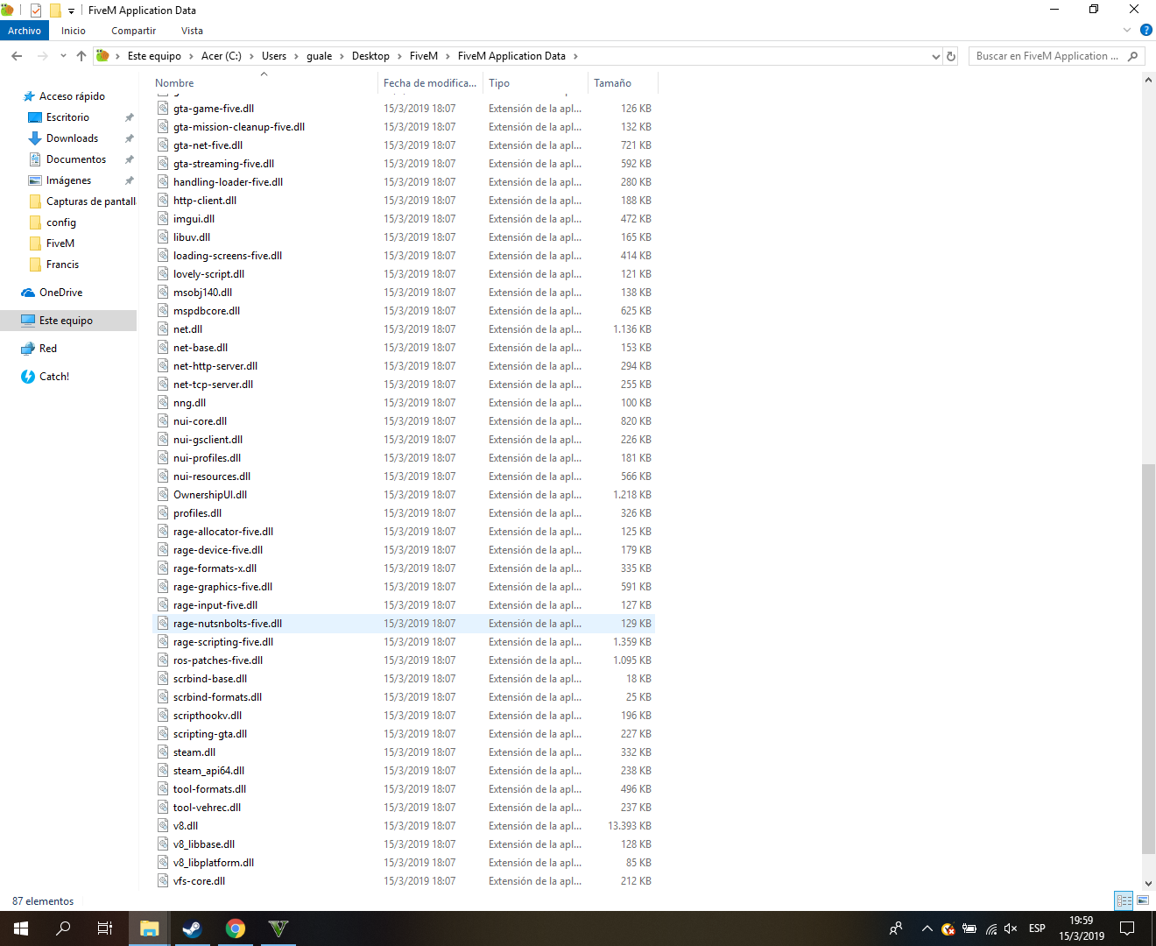Go up one folder level arrow
The image size is (1156, 946).
(81, 56)
